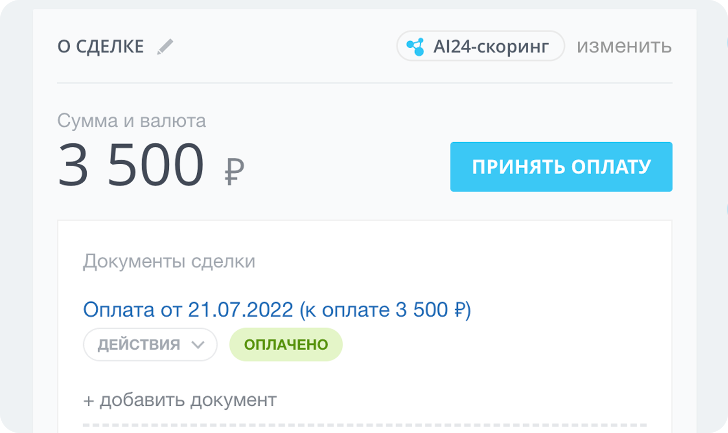This screenshot has height=433, width=728.
Task: Click the к оплате 3 500 ₽ text
Action: coord(386,310)
